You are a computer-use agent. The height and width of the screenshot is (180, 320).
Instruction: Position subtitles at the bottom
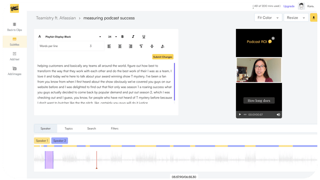point(162,46)
